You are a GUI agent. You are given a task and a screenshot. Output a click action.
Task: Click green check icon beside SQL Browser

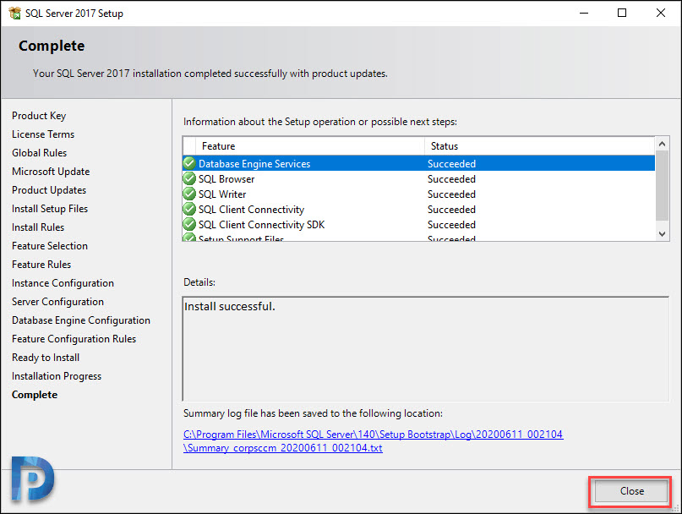click(189, 178)
